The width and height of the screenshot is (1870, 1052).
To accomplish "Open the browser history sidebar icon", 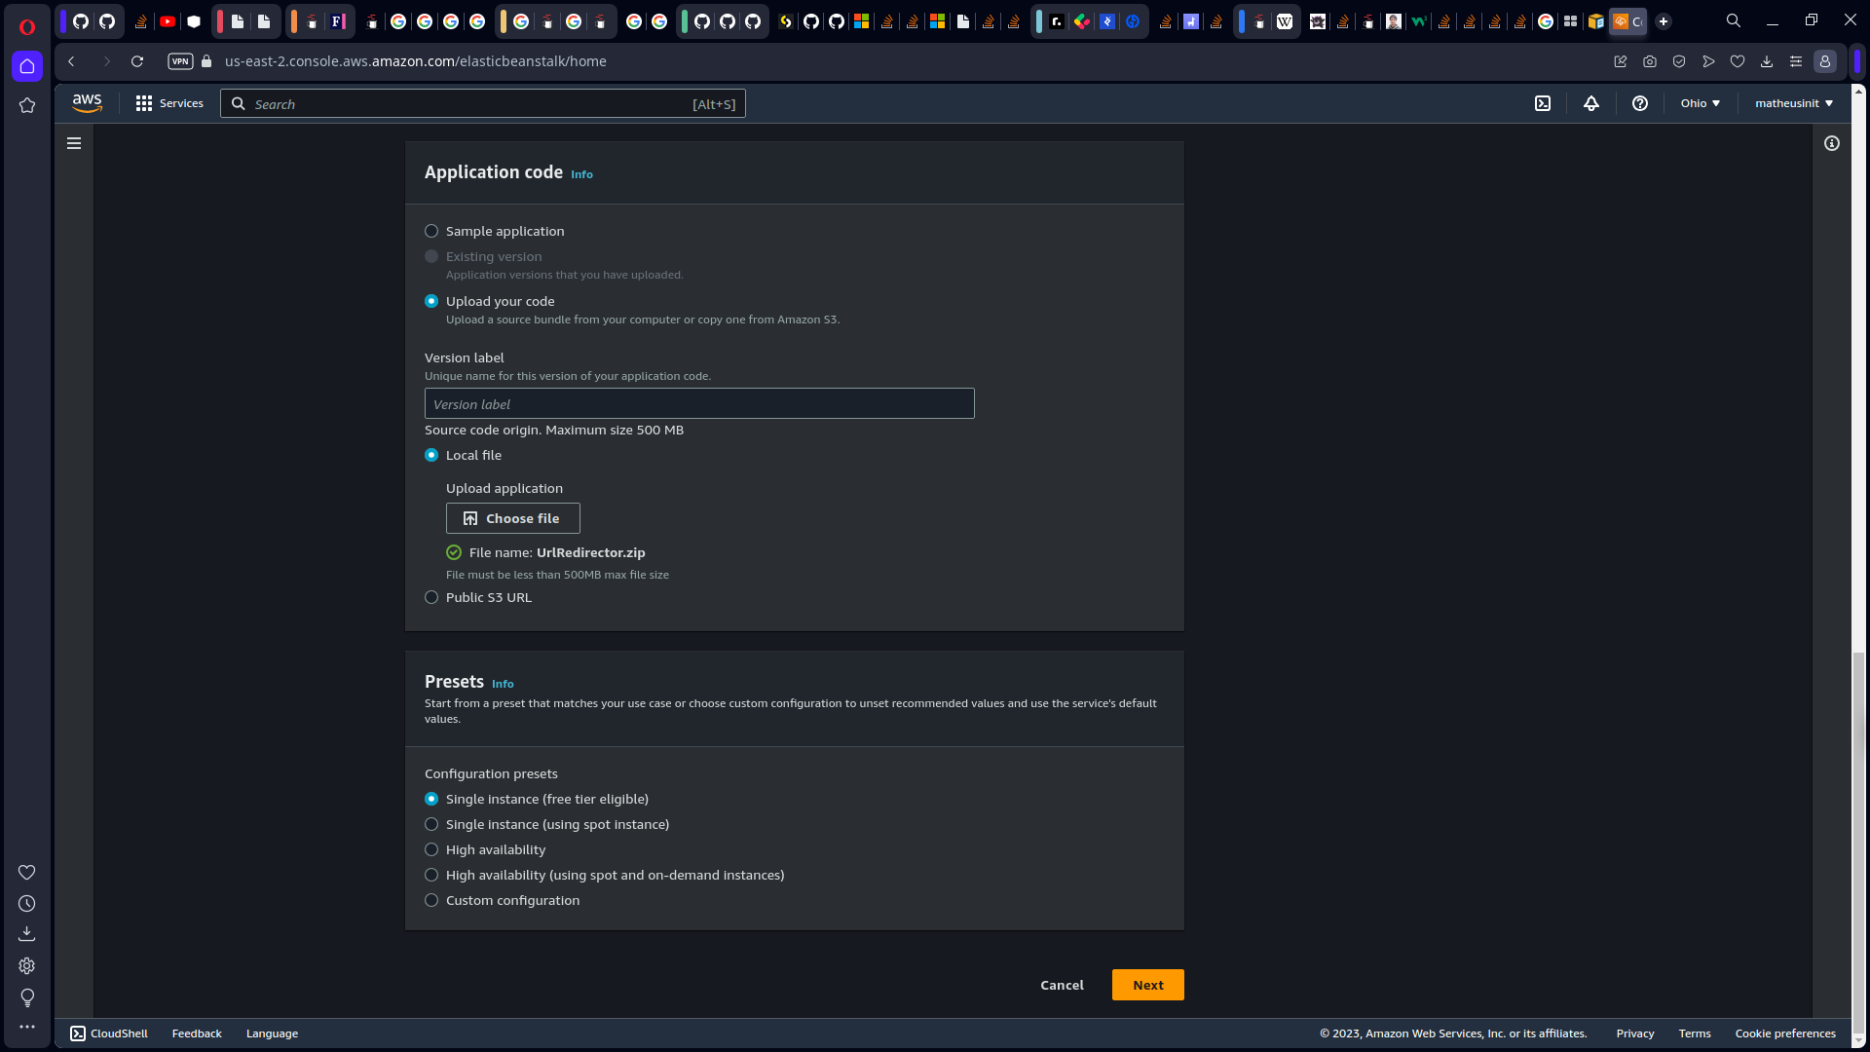I will [27, 904].
